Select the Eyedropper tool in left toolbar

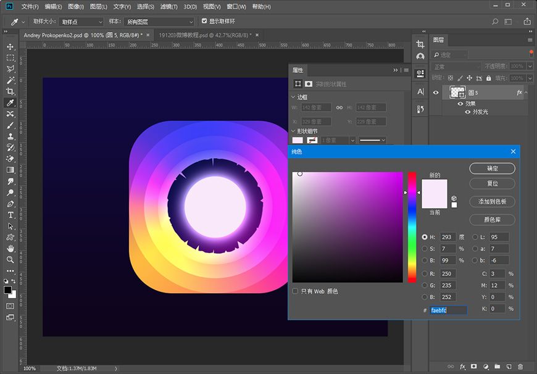pyautogui.click(x=10, y=102)
